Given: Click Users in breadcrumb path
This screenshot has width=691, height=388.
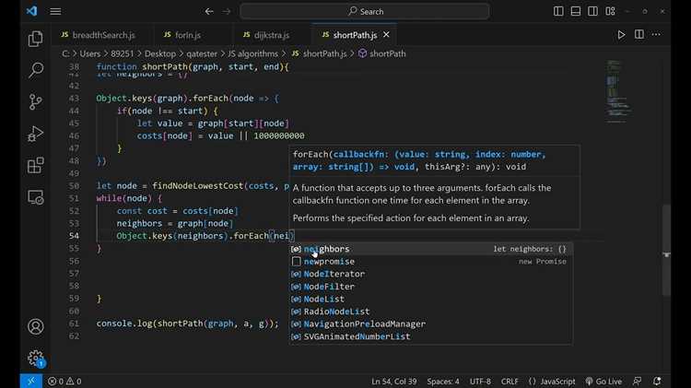Looking at the screenshot, I should click(90, 53).
